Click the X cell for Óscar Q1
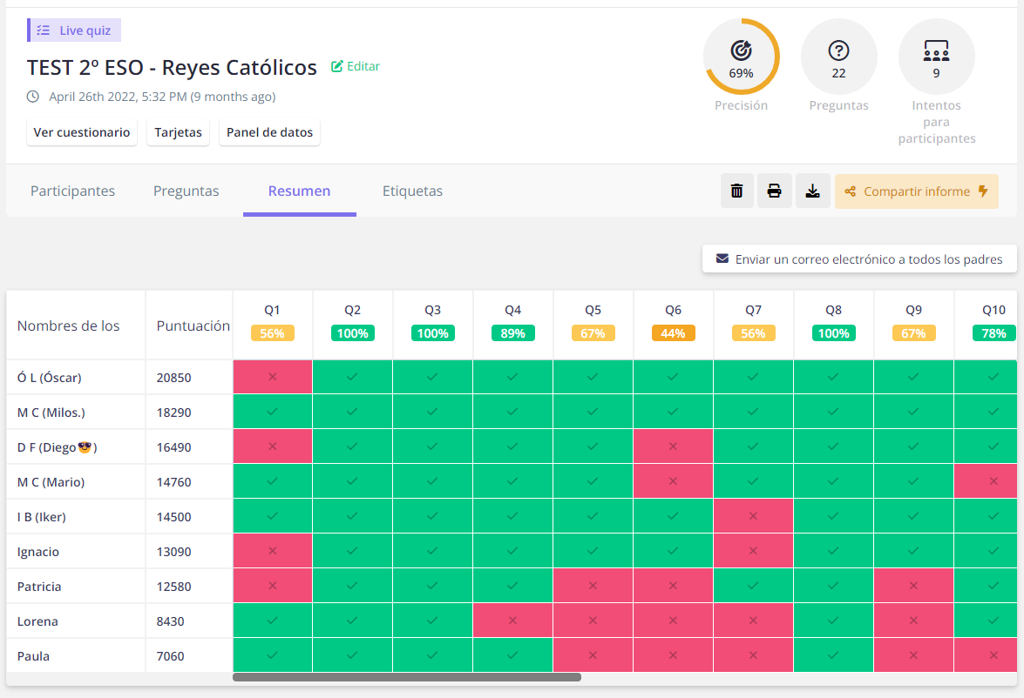The width and height of the screenshot is (1024, 698). (272, 377)
